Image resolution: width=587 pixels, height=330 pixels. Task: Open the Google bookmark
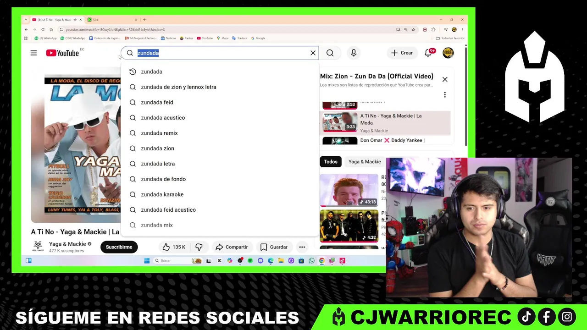pyautogui.click(x=257, y=38)
